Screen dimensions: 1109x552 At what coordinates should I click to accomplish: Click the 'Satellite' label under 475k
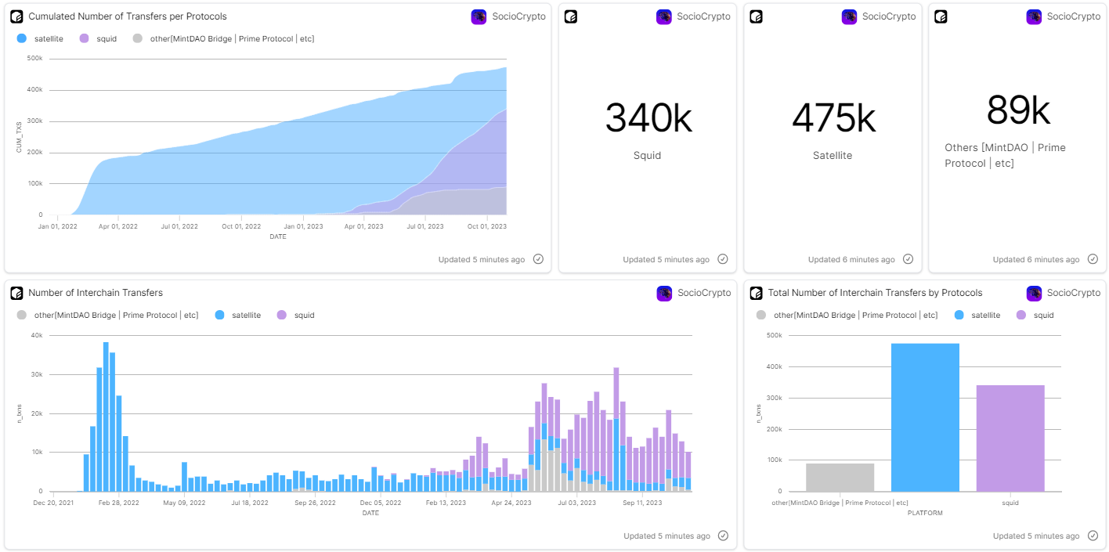pos(833,155)
